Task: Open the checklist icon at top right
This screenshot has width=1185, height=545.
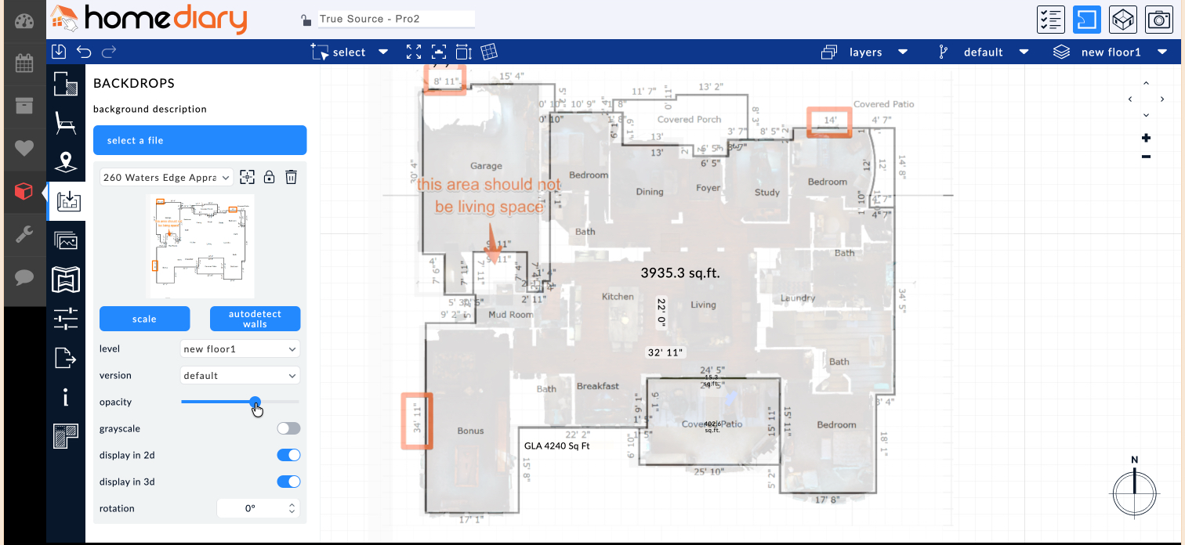Action: coord(1050,20)
